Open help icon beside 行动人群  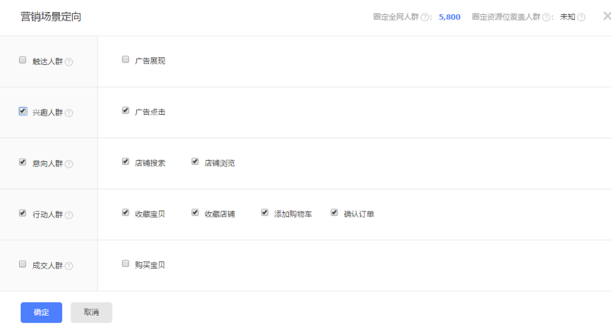point(69,215)
